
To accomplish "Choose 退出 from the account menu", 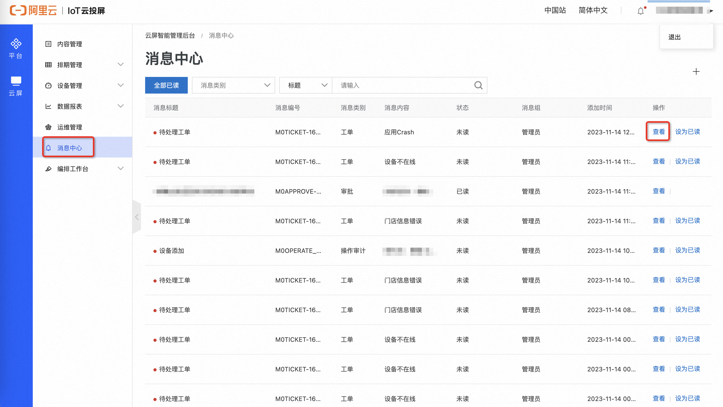I will (674, 37).
